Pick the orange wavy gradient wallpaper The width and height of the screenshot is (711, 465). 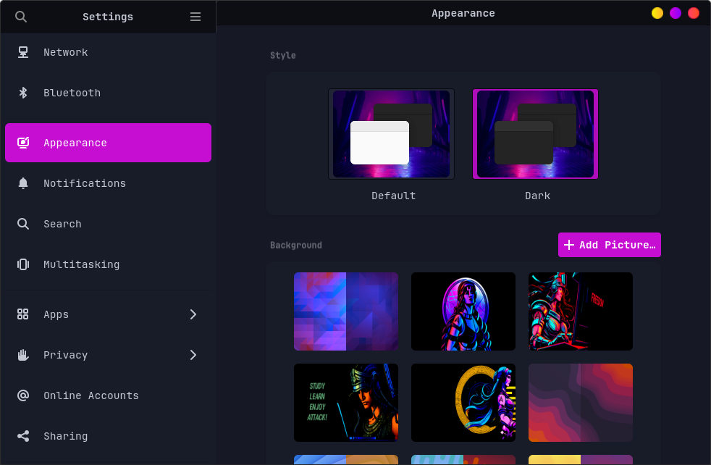pyautogui.click(x=580, y=403)
